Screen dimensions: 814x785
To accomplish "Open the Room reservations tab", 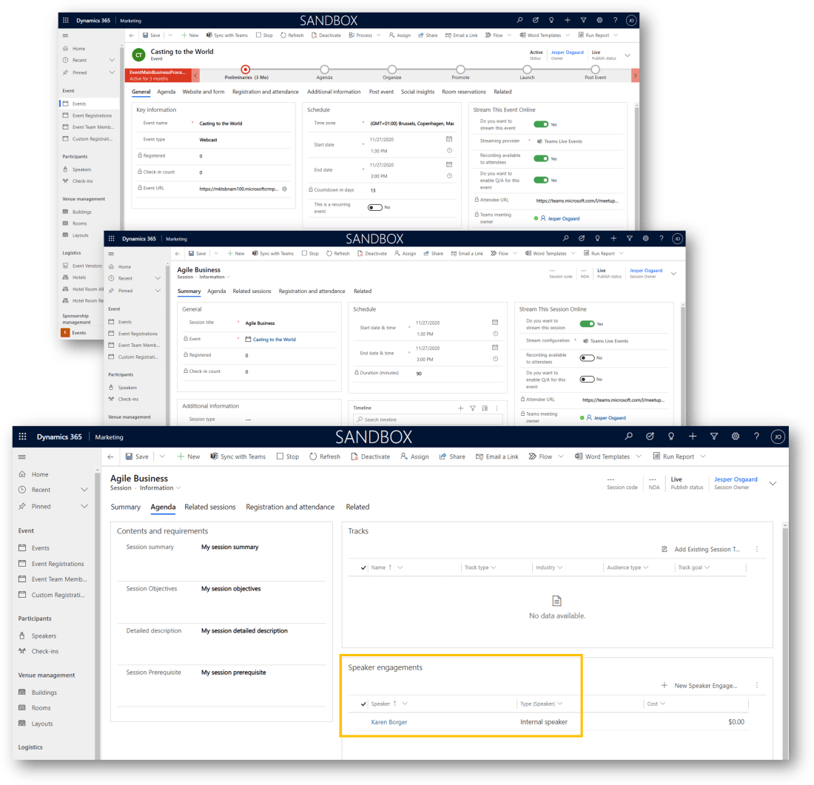I will click(463, 92).
